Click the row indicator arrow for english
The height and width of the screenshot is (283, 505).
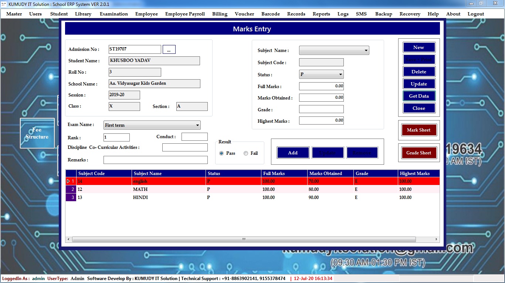[x=68, y=181]
